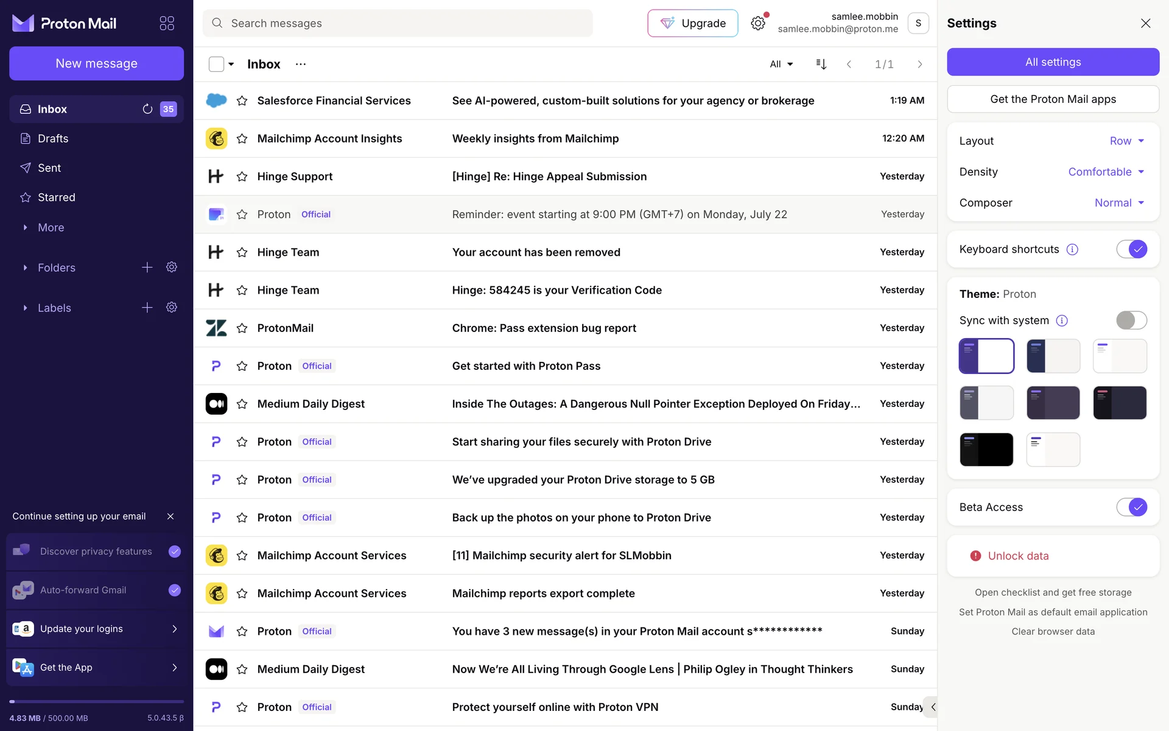Click the settings gear icon in header

pos(757,23)
